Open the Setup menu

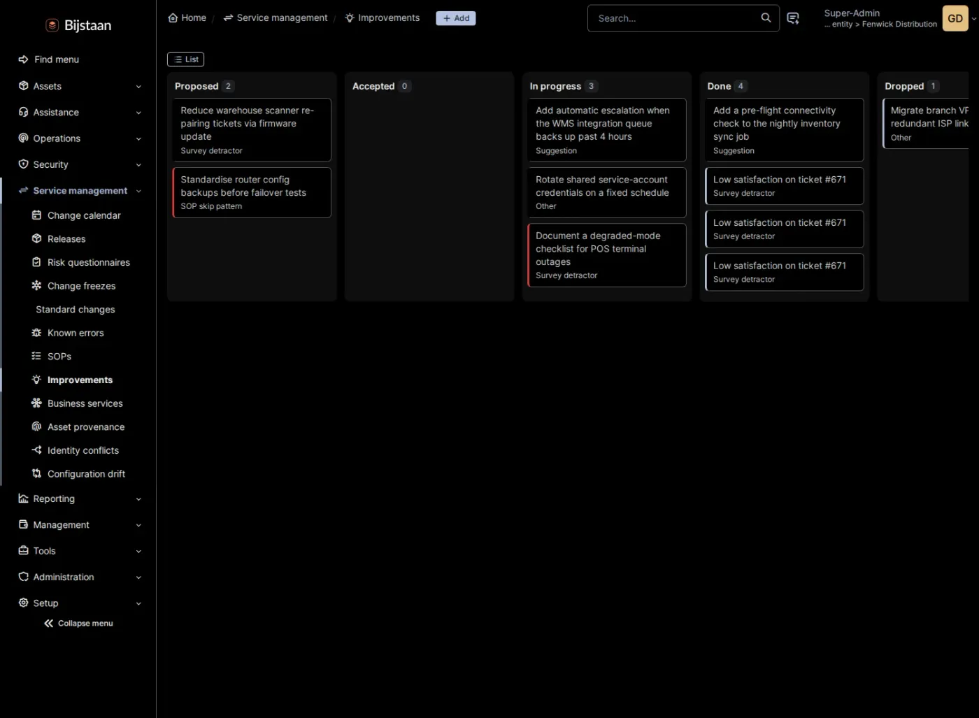coord(78,603)
